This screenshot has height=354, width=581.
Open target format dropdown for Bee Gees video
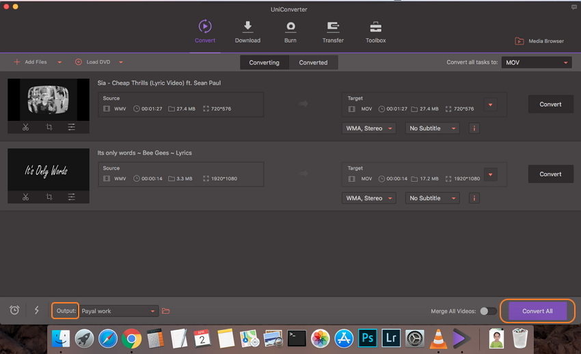pyautogui.click(x=490, y=174)
